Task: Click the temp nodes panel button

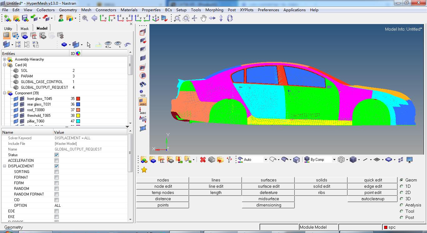Action: tap(163, 192)
